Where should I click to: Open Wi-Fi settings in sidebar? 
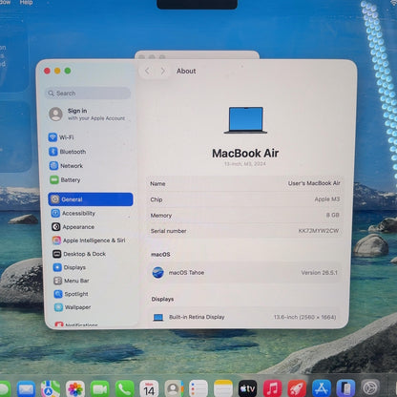coord(61,137)
